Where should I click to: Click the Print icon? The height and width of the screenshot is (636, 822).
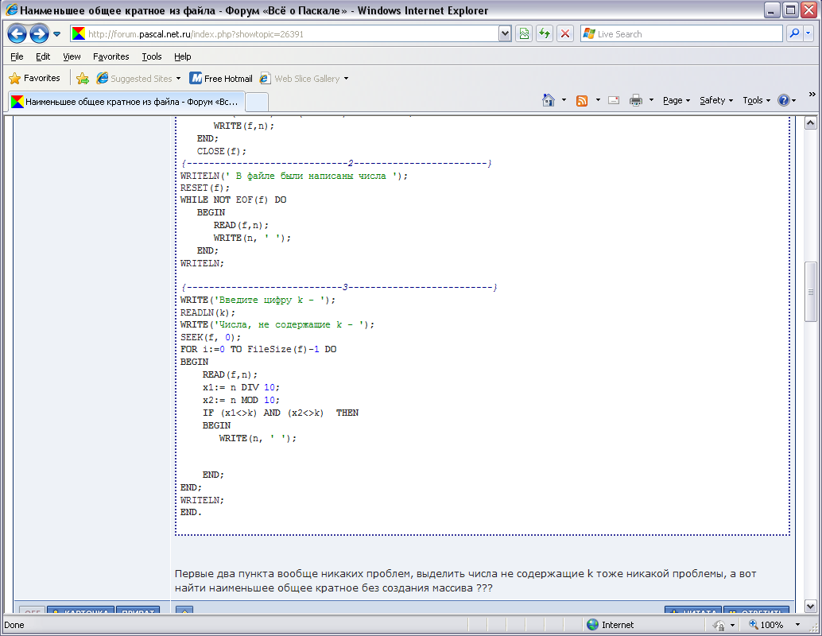click(x=636, y=100)
